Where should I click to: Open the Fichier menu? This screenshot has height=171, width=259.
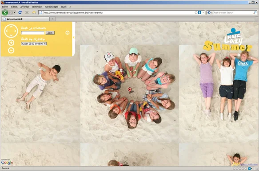5,7
